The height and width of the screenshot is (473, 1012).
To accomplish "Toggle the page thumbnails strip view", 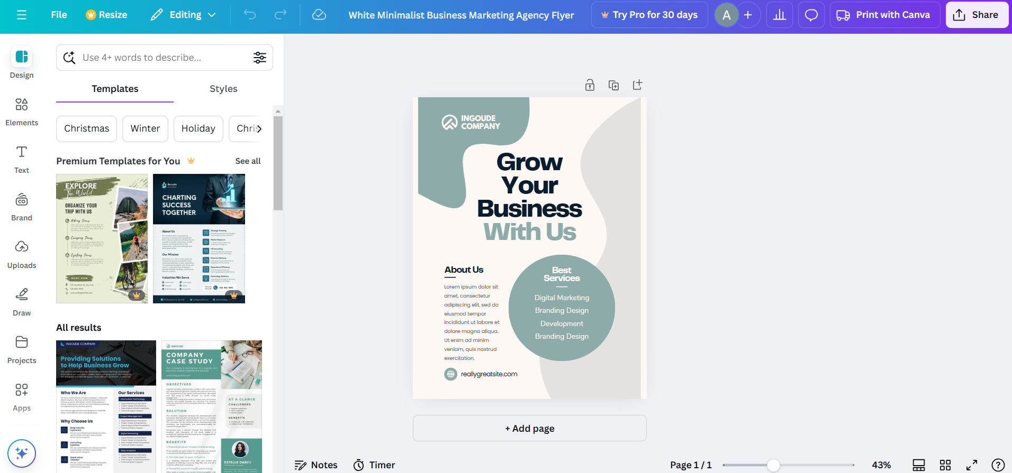I will pyautogui.click(x=919, y=465).
